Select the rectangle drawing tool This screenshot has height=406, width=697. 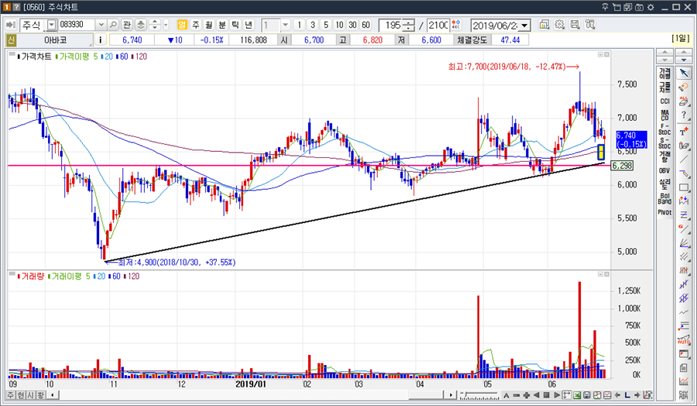click(x=684, y=188)
